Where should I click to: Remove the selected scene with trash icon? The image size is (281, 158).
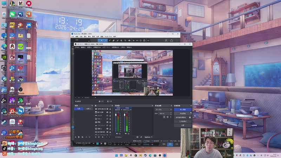point(79,137)
